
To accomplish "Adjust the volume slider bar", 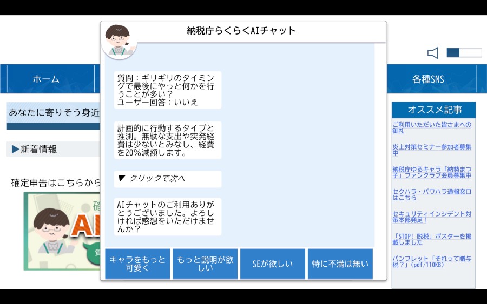I will (464, 53).
